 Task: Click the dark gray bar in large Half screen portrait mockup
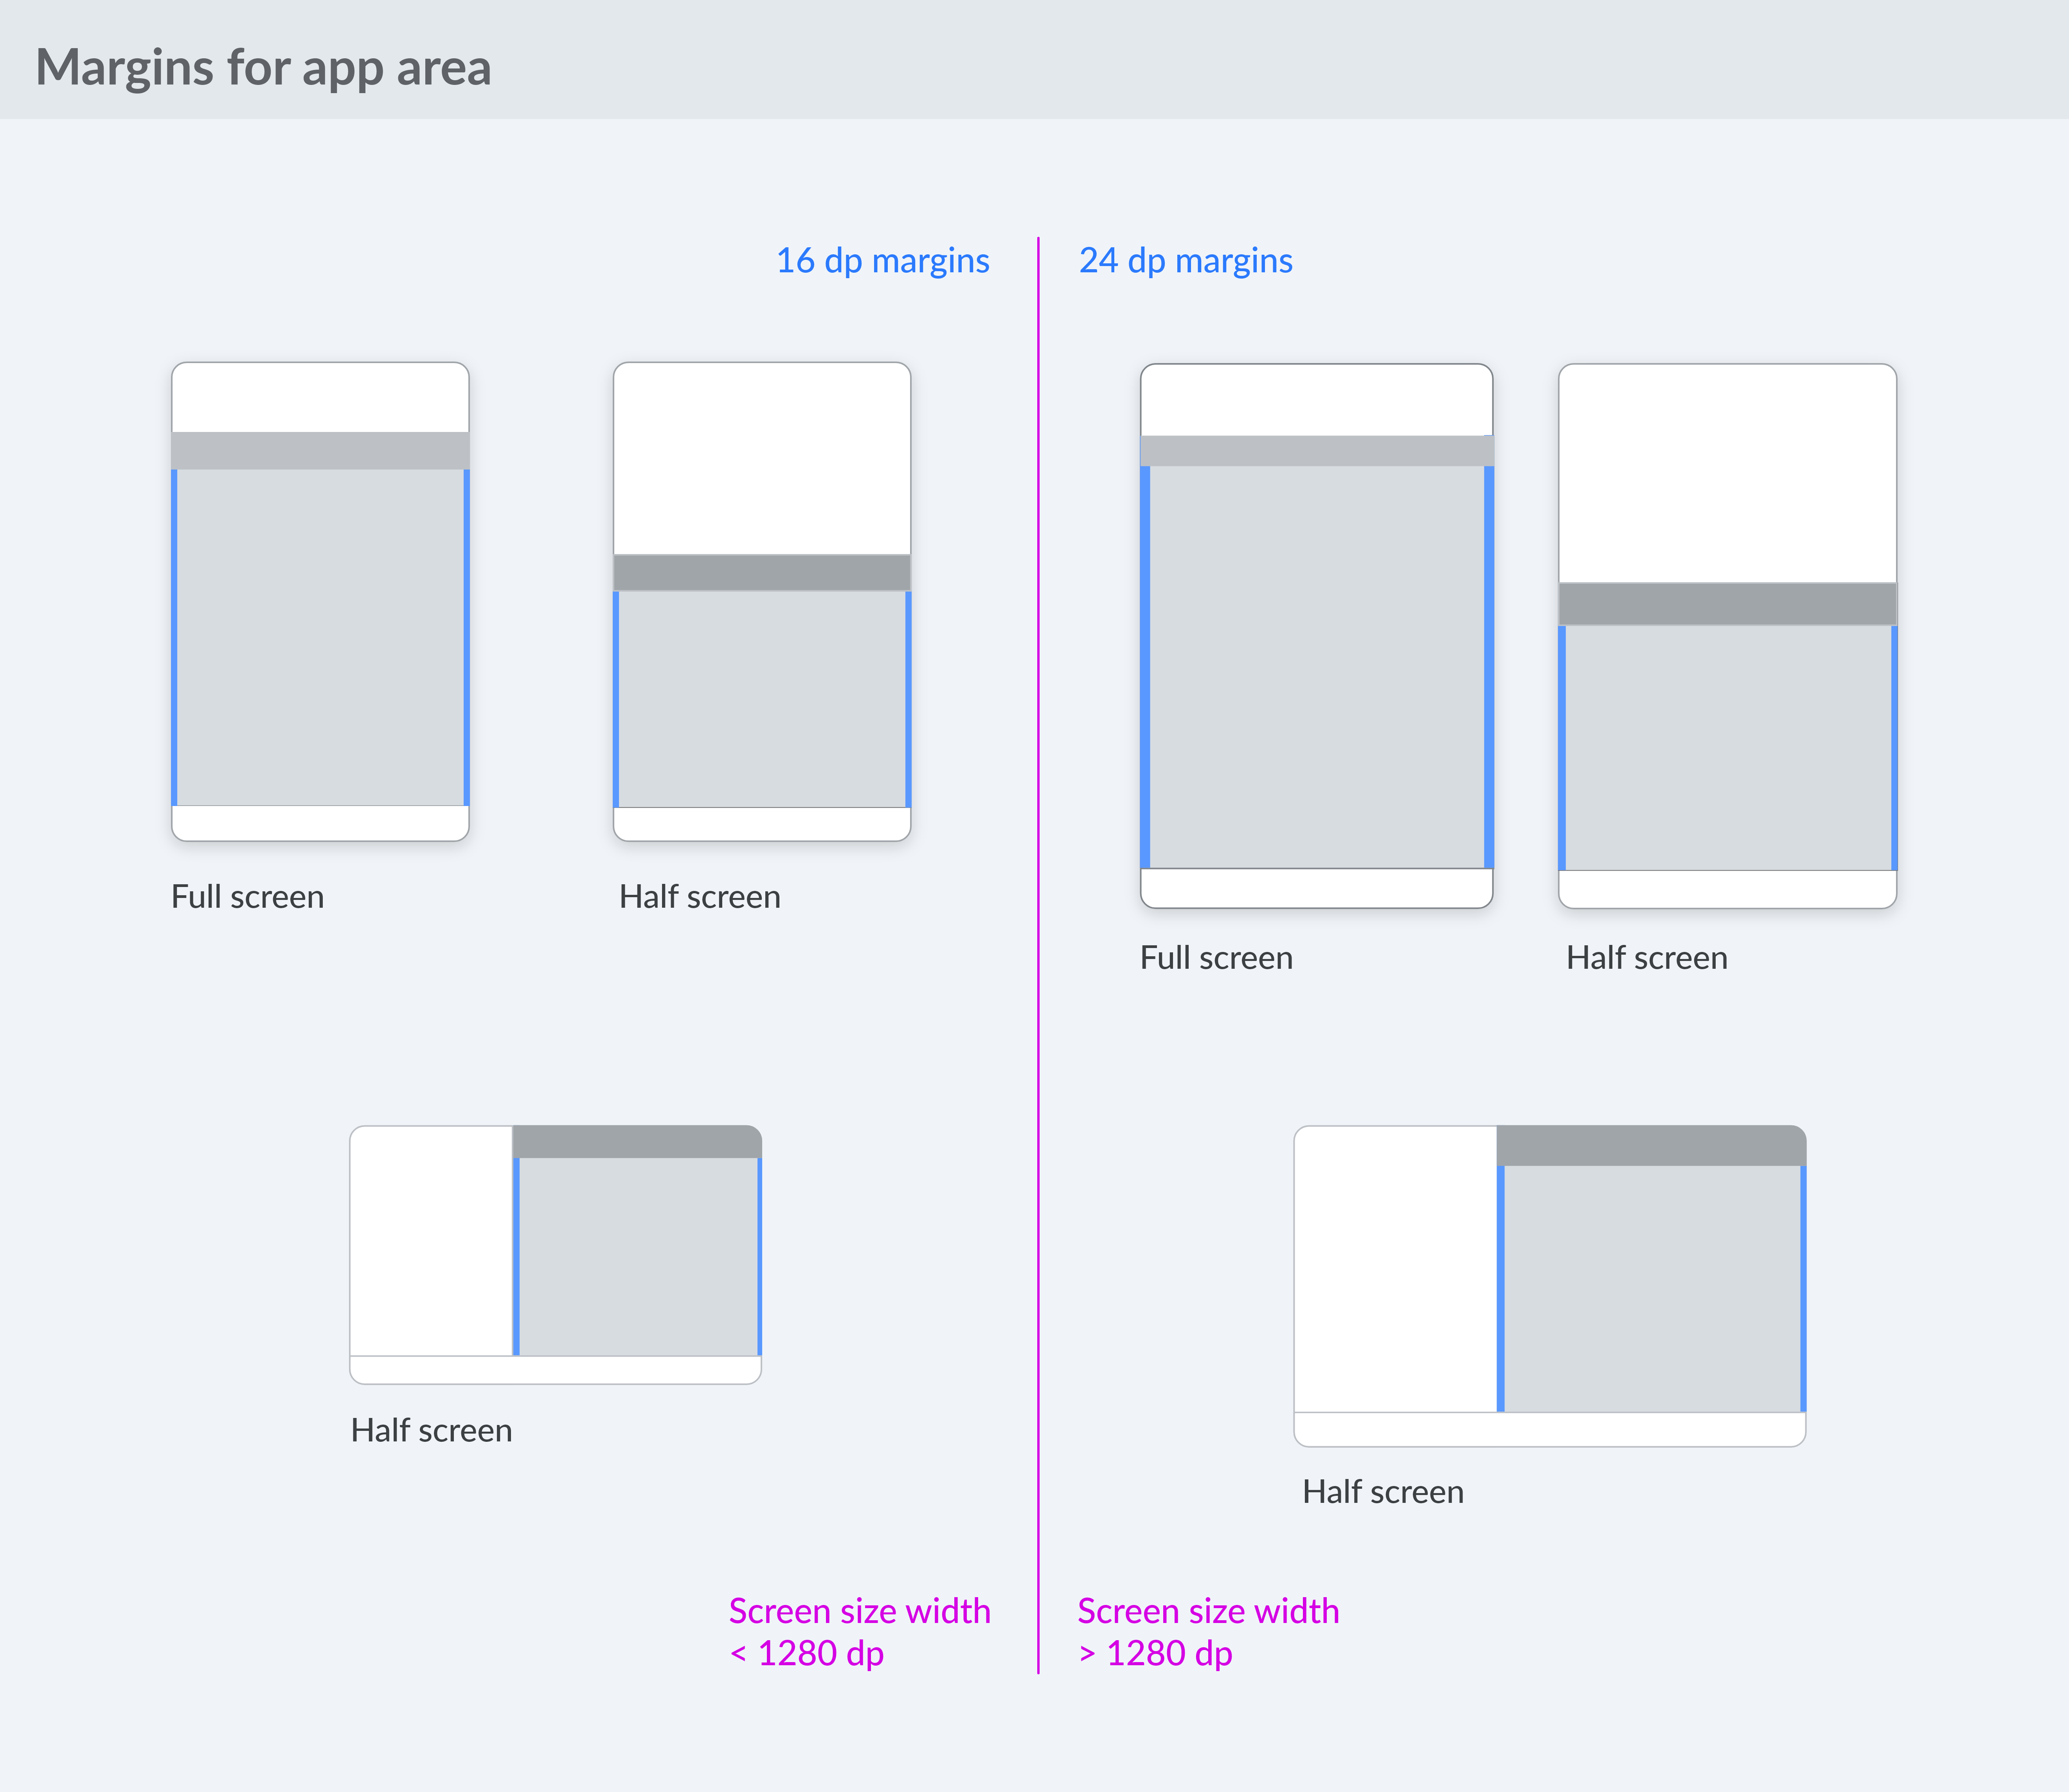[x=1727, y=604]
